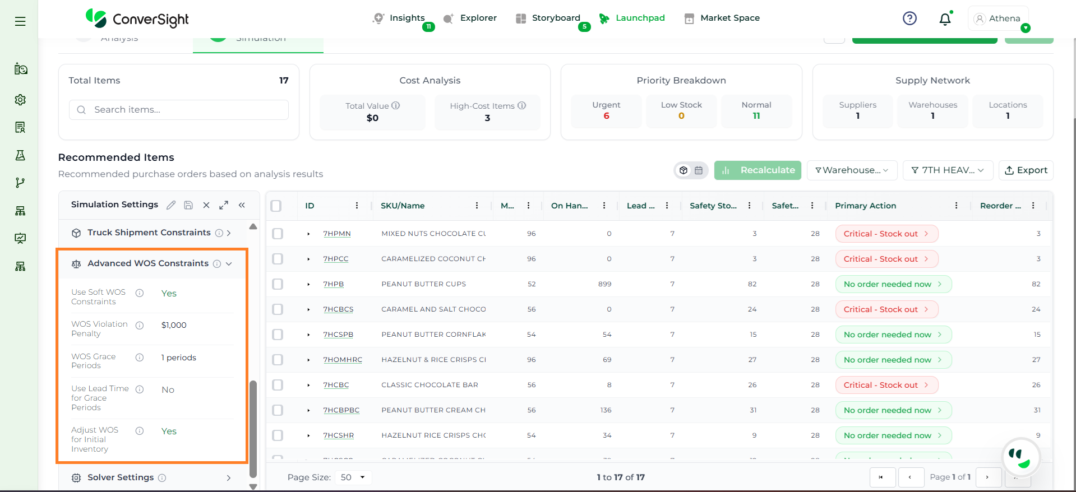The height and width of the screenshot is (492, 1076).
Task: Click the save icon in Simulation Settings
Action: pos(188,205)
